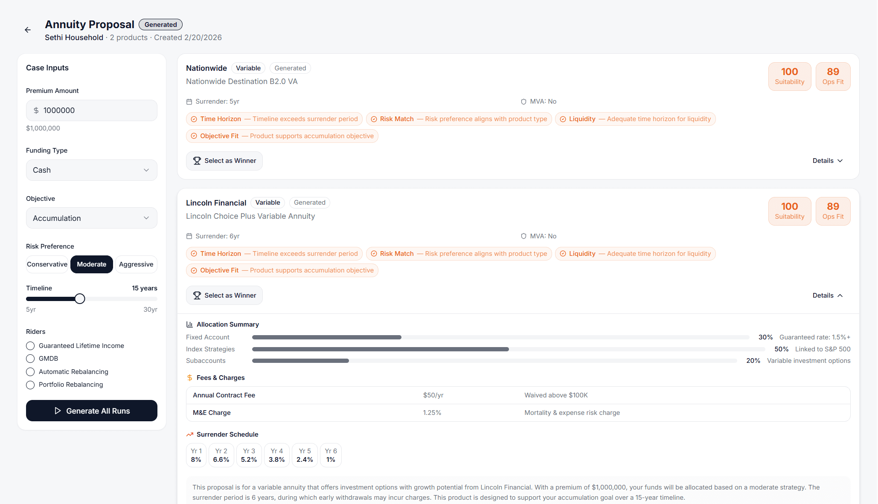This screenshot has width=878, height=504.
Task: Click 'Lincoln Choice Plus Variable Annuity' product name
Action: click(x=250, y=216)
